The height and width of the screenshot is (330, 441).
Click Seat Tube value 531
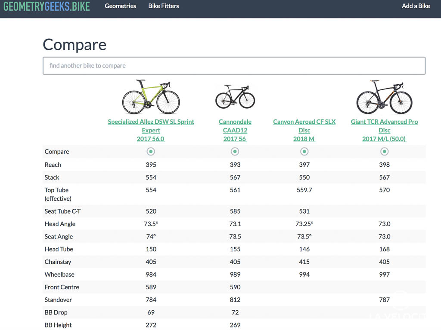click(x=304, y=211)
